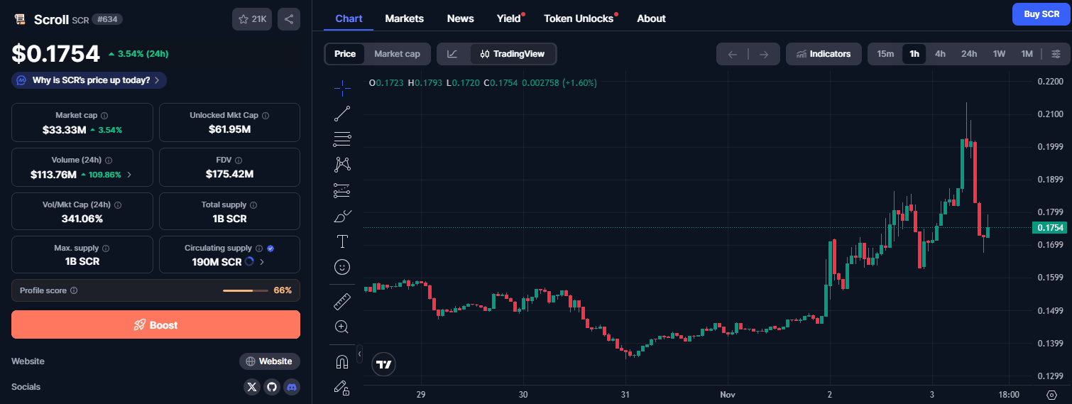Screen dimensions: 1072x404
Task: Click the $61.95M Unlocked Mkt Cap value
Action: (x=229, y=129)
